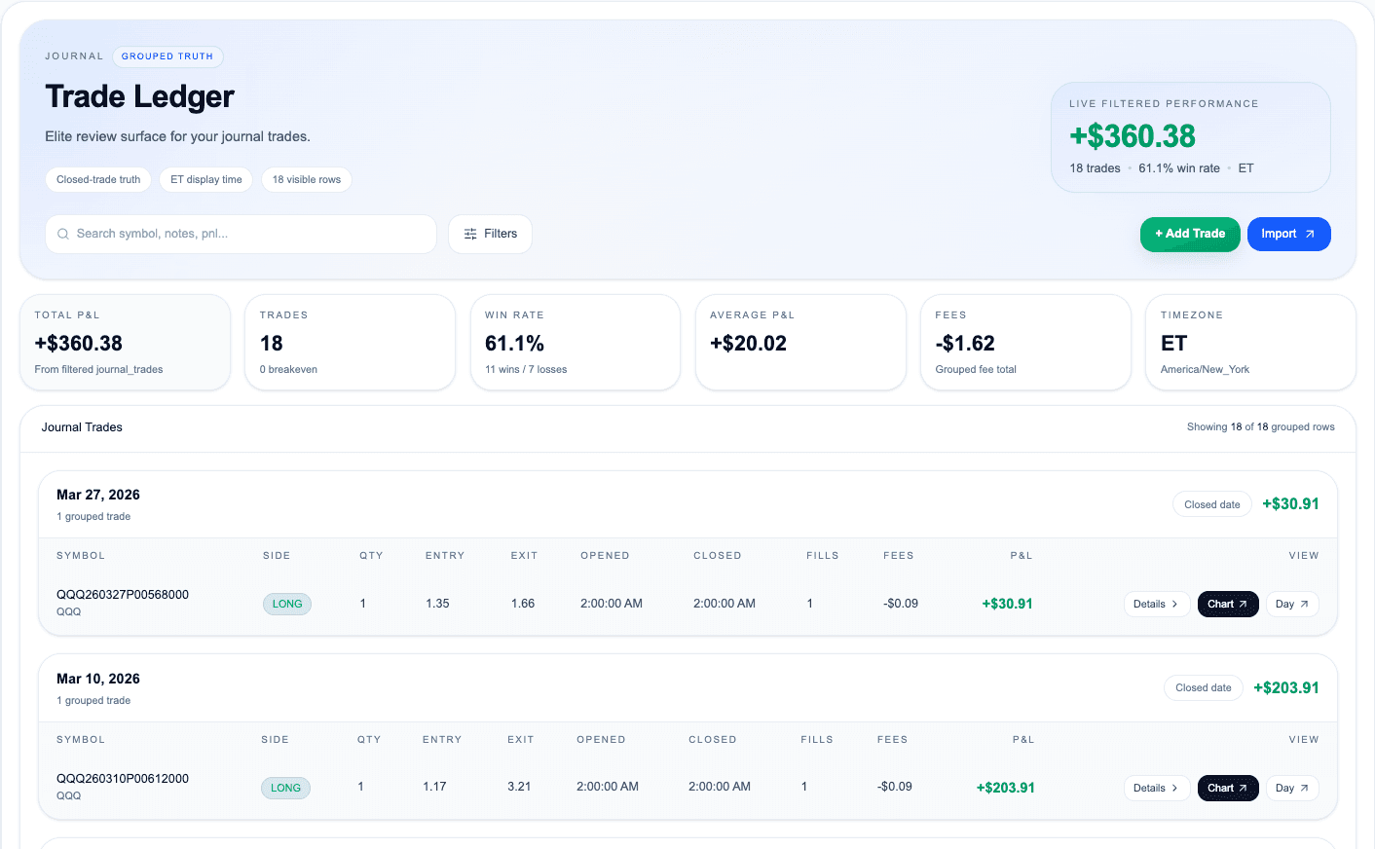
Task: Click the Trades count 18 card
Action: 350,343
